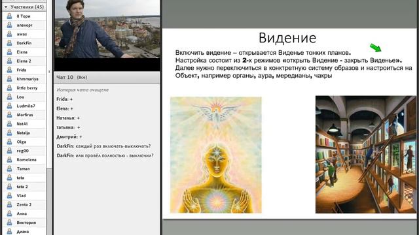Click the user icon next to 8 Тори
Viewport: 419px width, 235px height.
[x=9, y=16]
